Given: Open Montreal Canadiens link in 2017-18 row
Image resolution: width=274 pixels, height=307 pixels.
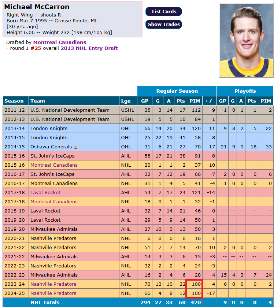Looking at the screenshot, I should pyautogui.click(x=54, y=201).
